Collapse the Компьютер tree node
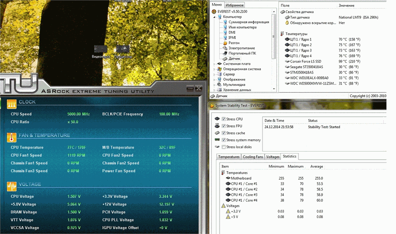396x234 pixels. (214, 17)
